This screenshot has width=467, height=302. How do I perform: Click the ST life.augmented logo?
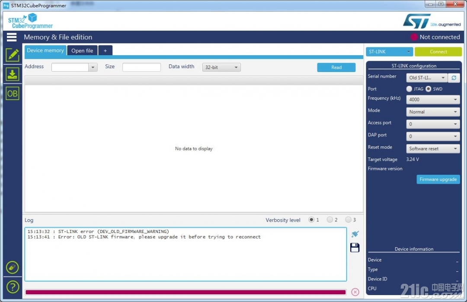[432, 21]
